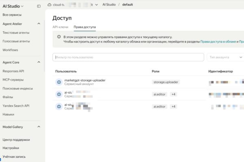Click the marketgpt-storage-uploader user name
The image size is (244, 162).
85,80
